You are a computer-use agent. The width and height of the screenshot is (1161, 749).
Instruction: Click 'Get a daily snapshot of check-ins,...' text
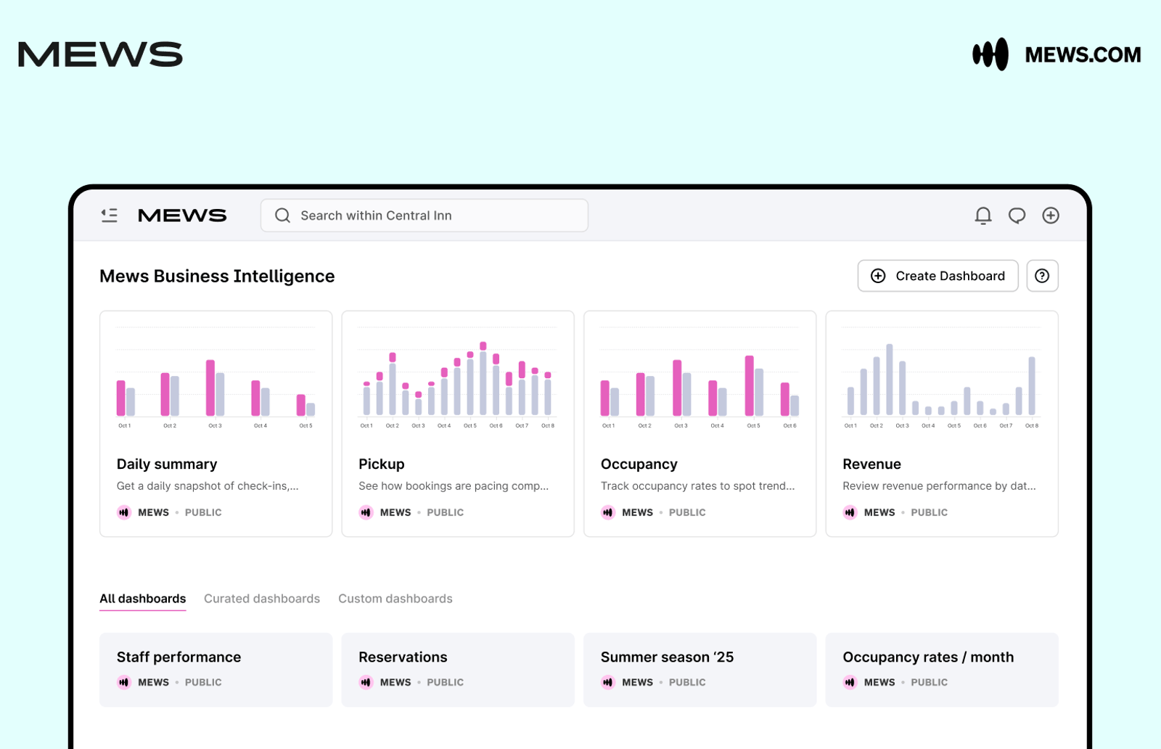point(208,486)
